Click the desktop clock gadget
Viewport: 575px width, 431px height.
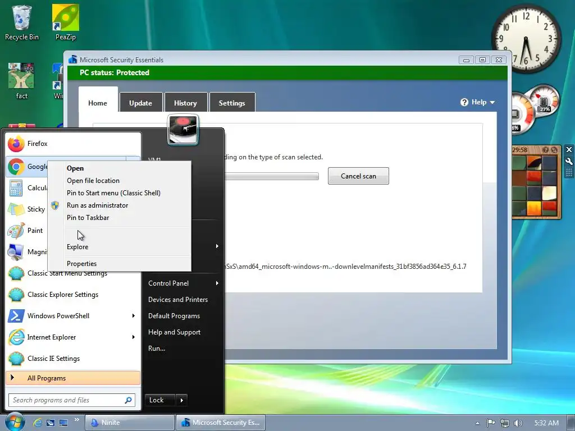pos(526,39)
